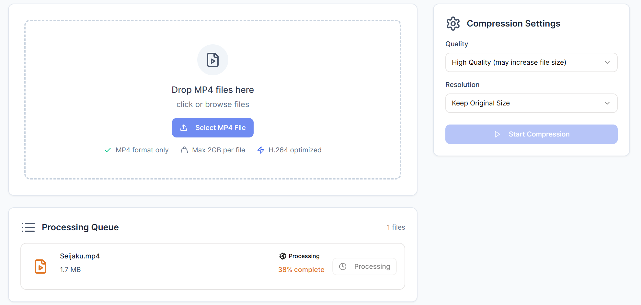Open the Quality dropdown
This screenshot has width=641, height=305.
[x=531, y=62]
